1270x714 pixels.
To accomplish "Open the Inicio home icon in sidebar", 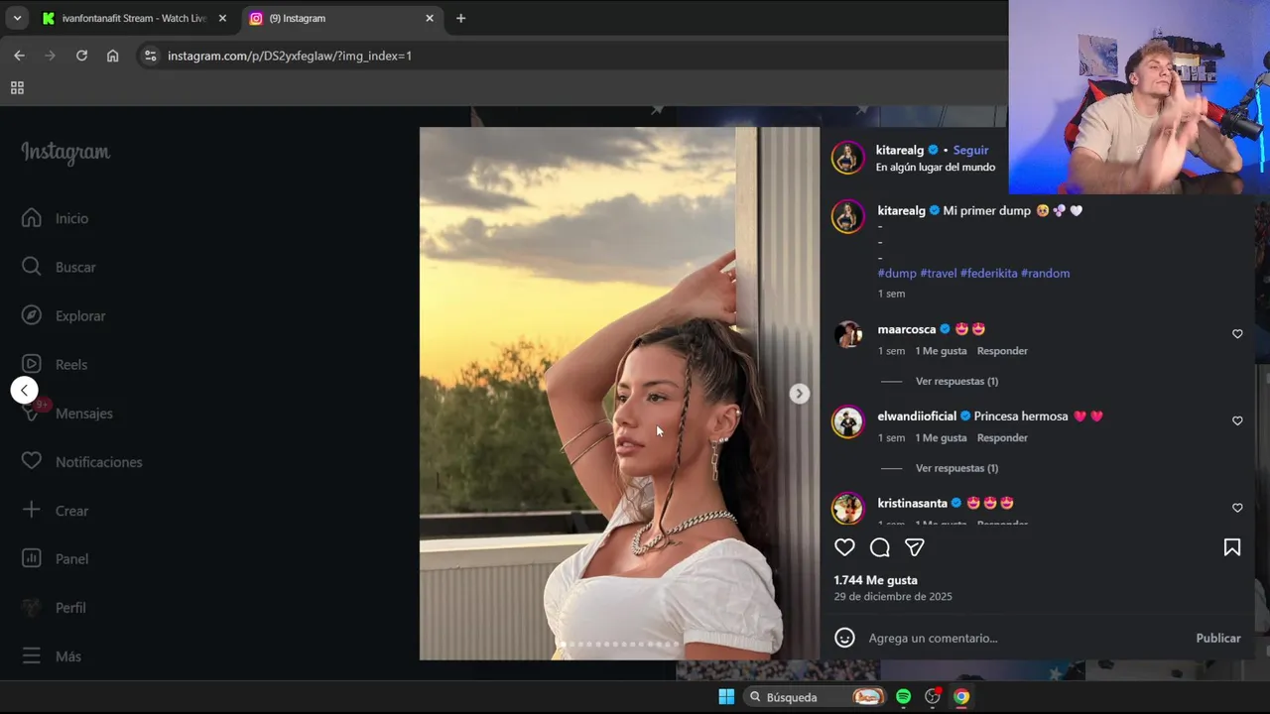I will point(32,218).
